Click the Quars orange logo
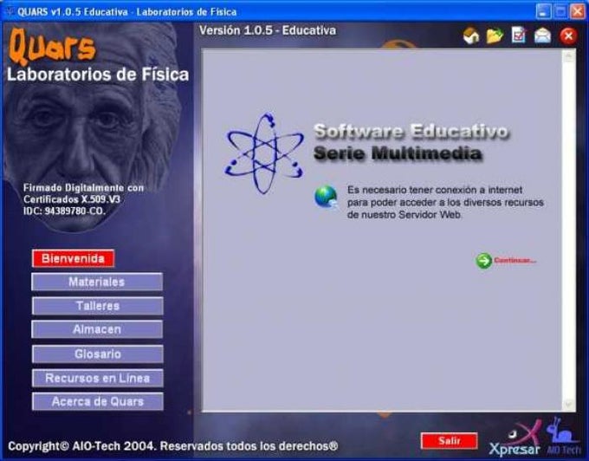 coord(52,46)
